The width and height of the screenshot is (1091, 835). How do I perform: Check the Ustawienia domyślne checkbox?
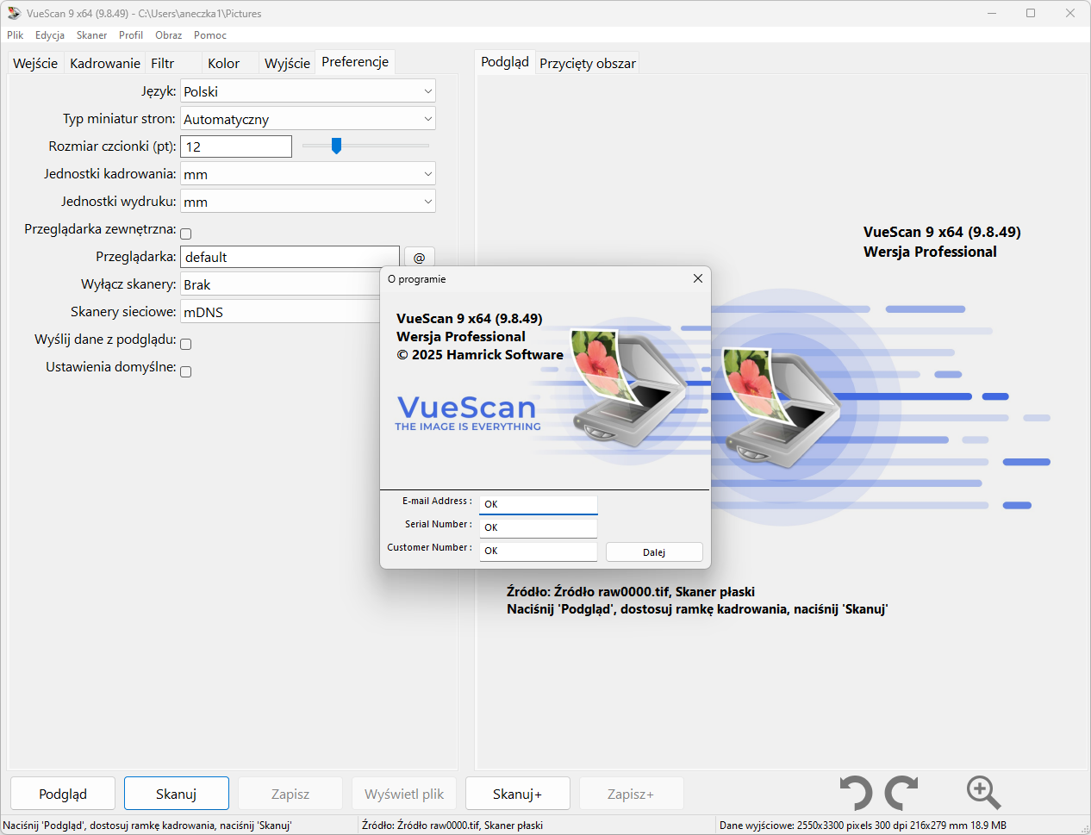[x=185, y=371]
